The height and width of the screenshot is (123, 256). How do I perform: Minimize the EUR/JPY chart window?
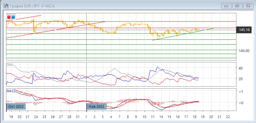pos(227,5)
